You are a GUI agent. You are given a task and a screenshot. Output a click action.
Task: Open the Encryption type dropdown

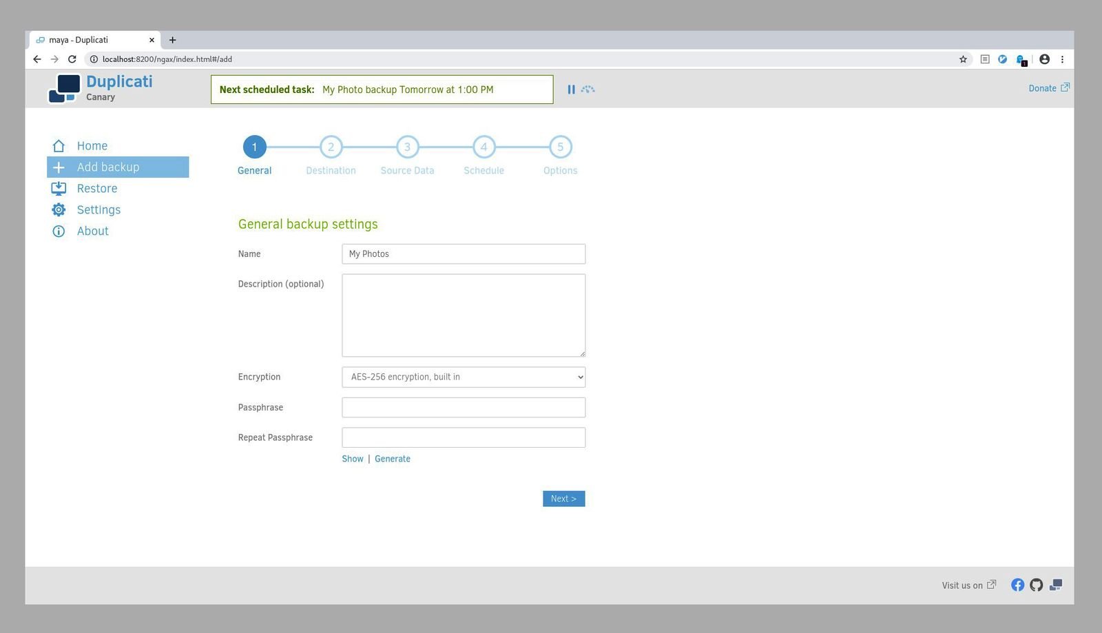pos(463,377)
